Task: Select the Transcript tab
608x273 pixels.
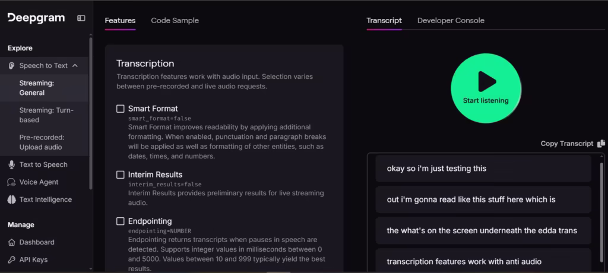Action: (384, 21)
